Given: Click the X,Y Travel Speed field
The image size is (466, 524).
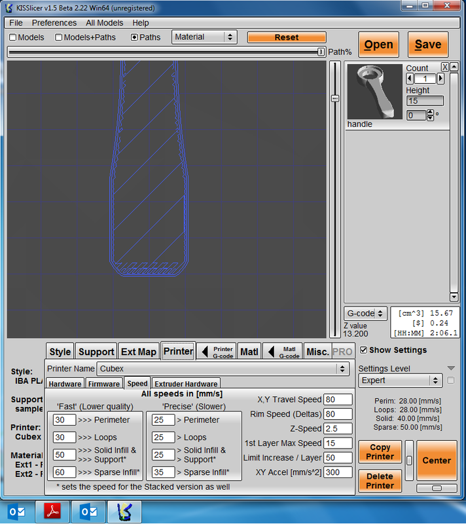Looking at the screenshot, I should point(338,400).
